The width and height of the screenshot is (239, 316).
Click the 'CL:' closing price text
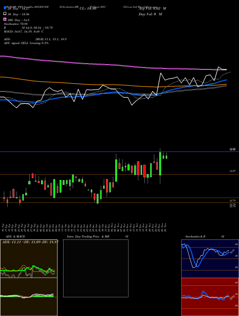pos(88,9)
